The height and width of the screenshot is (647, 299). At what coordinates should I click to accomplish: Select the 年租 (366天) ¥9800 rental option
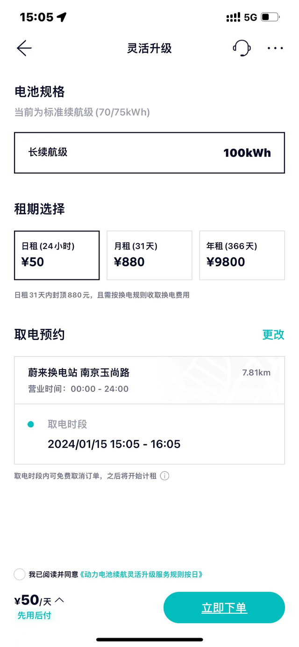pos(242,255)
